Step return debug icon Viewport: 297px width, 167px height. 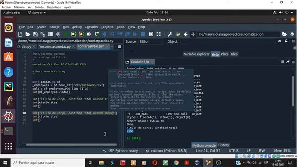coord(128,34)
